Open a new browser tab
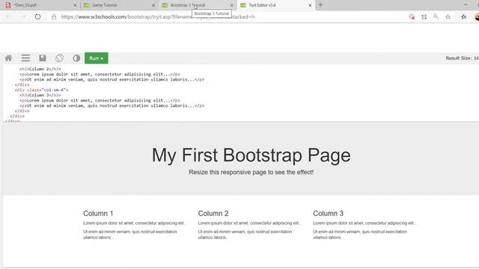The width and height of the screenshot is (479, 269). 320,5
